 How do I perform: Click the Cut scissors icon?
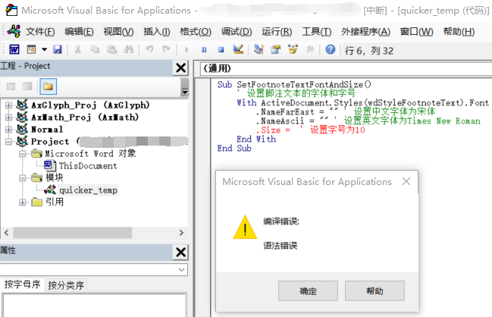pos(78,49)
